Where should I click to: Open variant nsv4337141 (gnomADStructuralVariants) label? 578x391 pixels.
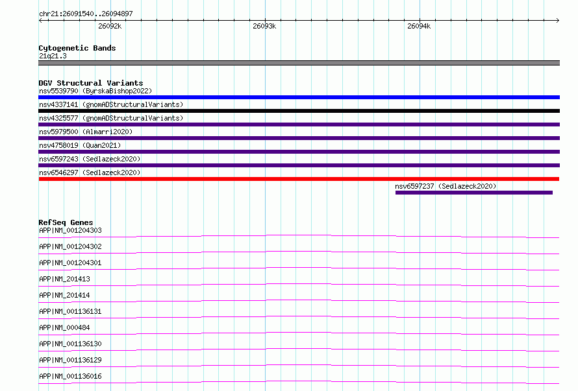tap(111, 104)
